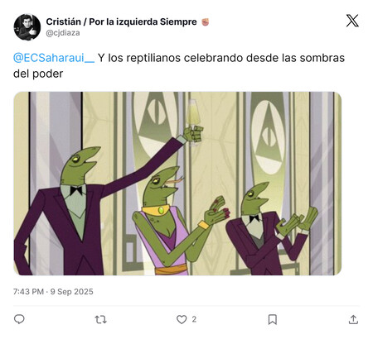Viewport: 373px width, 339px height.
Task: Click the reply speech bubble icon
Action: click(x=19, y=319)
